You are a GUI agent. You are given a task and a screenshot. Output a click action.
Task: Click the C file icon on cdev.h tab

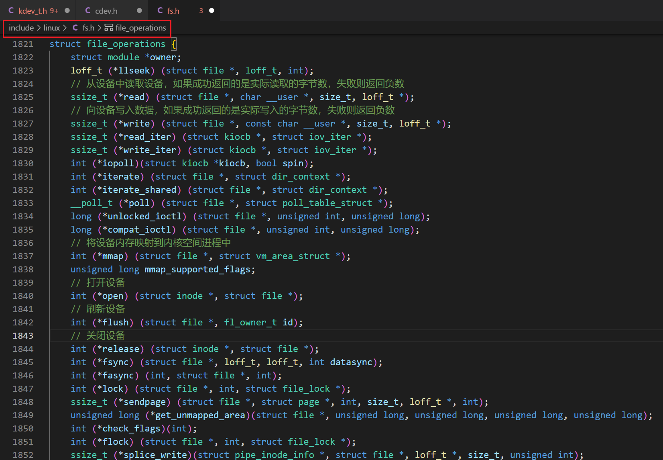point(88,11)
